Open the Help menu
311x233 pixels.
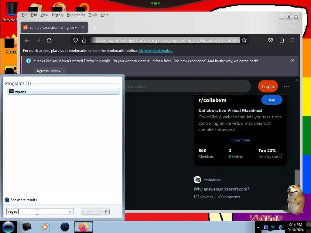click(104, 15)
